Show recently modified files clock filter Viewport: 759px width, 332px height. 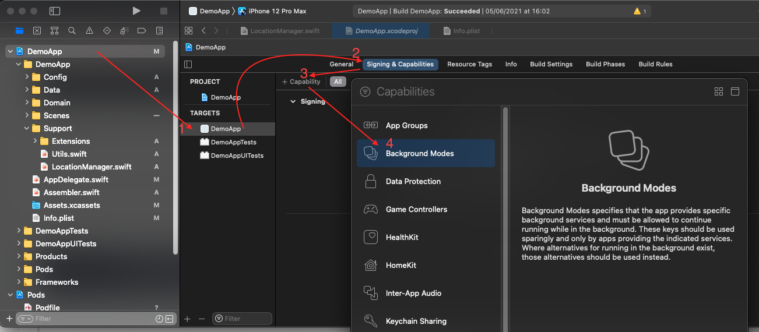pyautogui.click(x=159, y=319)
